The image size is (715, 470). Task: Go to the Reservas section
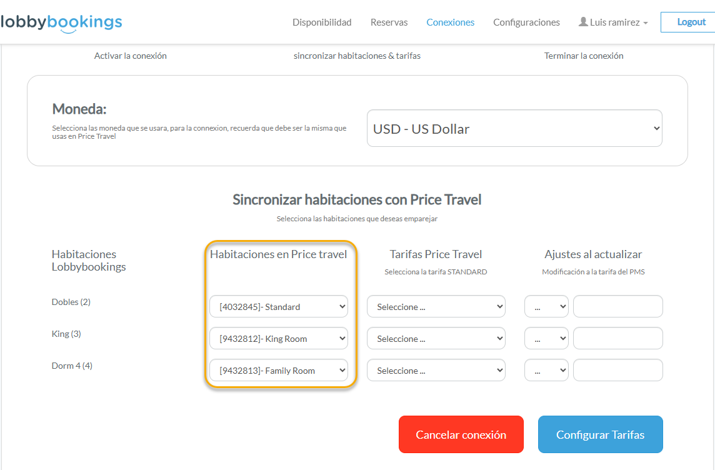[x=389, y=22]
